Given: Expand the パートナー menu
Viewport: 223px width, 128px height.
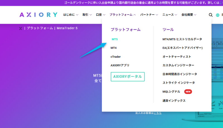Looking at the screenshot, I should [149, 15].
